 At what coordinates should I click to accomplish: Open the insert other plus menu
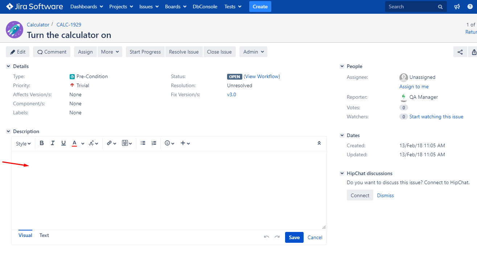click(x=185, y=143)
